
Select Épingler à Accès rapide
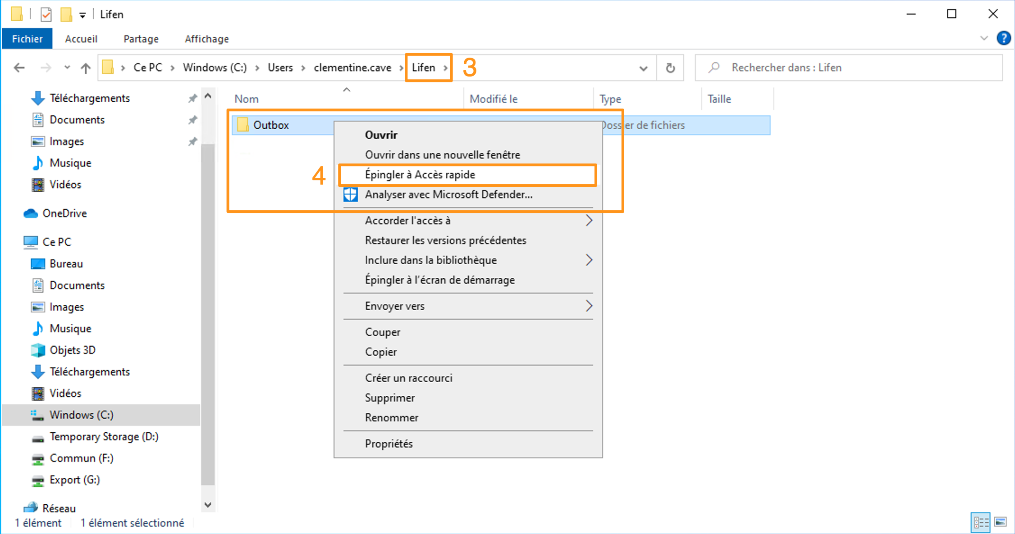[x=468, y=175]
